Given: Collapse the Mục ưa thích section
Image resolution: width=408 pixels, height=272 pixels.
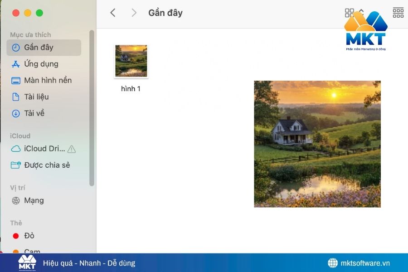Looking at the screenshot, I should [x=31, y=34].
